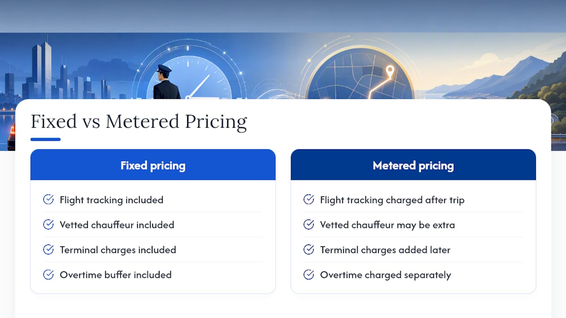Click check icon beside Flight tracking included
Screen dimensions: 566x318
[x=48, y=200]
